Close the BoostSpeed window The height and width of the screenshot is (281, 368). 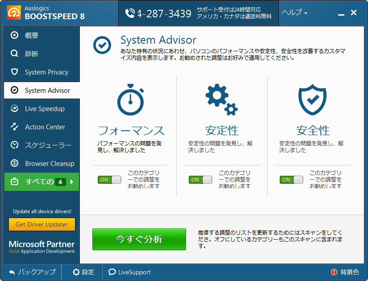click(x=354, y=12)
